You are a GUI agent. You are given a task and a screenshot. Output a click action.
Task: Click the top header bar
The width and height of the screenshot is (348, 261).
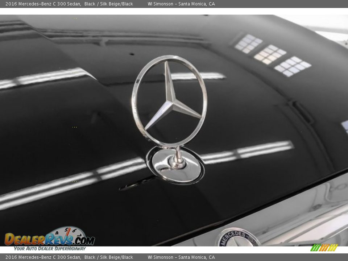coord(174,5)
